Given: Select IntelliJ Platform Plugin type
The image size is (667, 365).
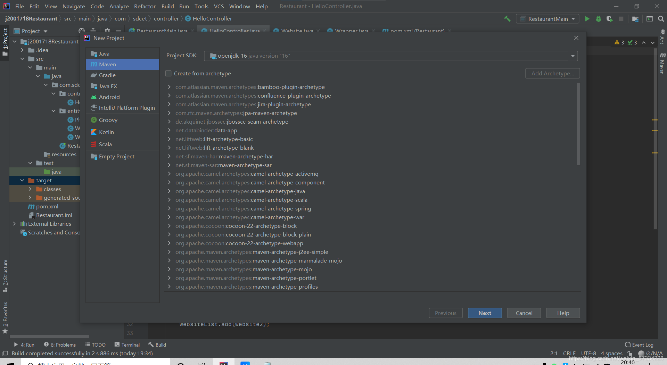Looking at the screenshot, I should pyautogui.click(x=122, y=108).
